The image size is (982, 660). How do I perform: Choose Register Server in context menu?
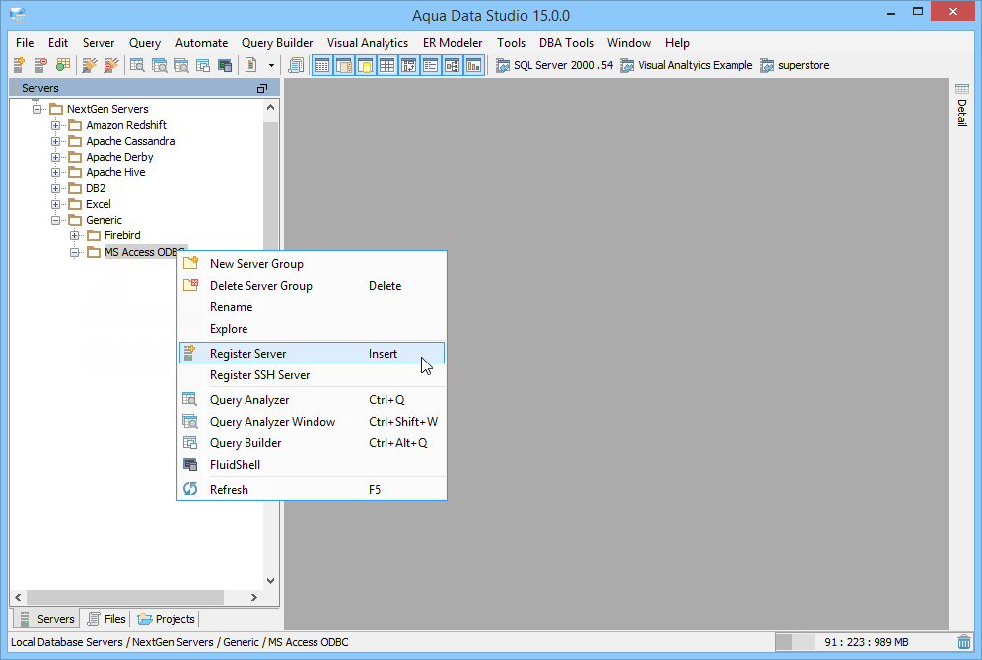click(x=312, y=354)
